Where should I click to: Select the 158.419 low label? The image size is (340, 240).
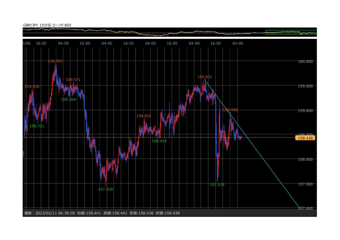click(159, 141)
